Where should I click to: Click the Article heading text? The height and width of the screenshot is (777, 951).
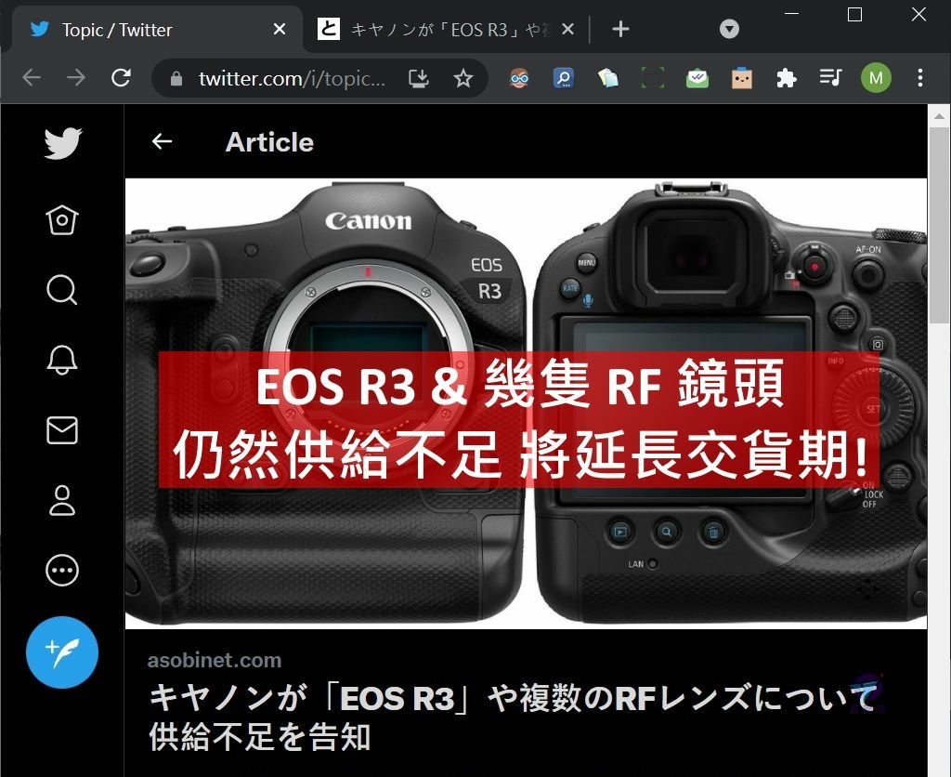[270, 142]
